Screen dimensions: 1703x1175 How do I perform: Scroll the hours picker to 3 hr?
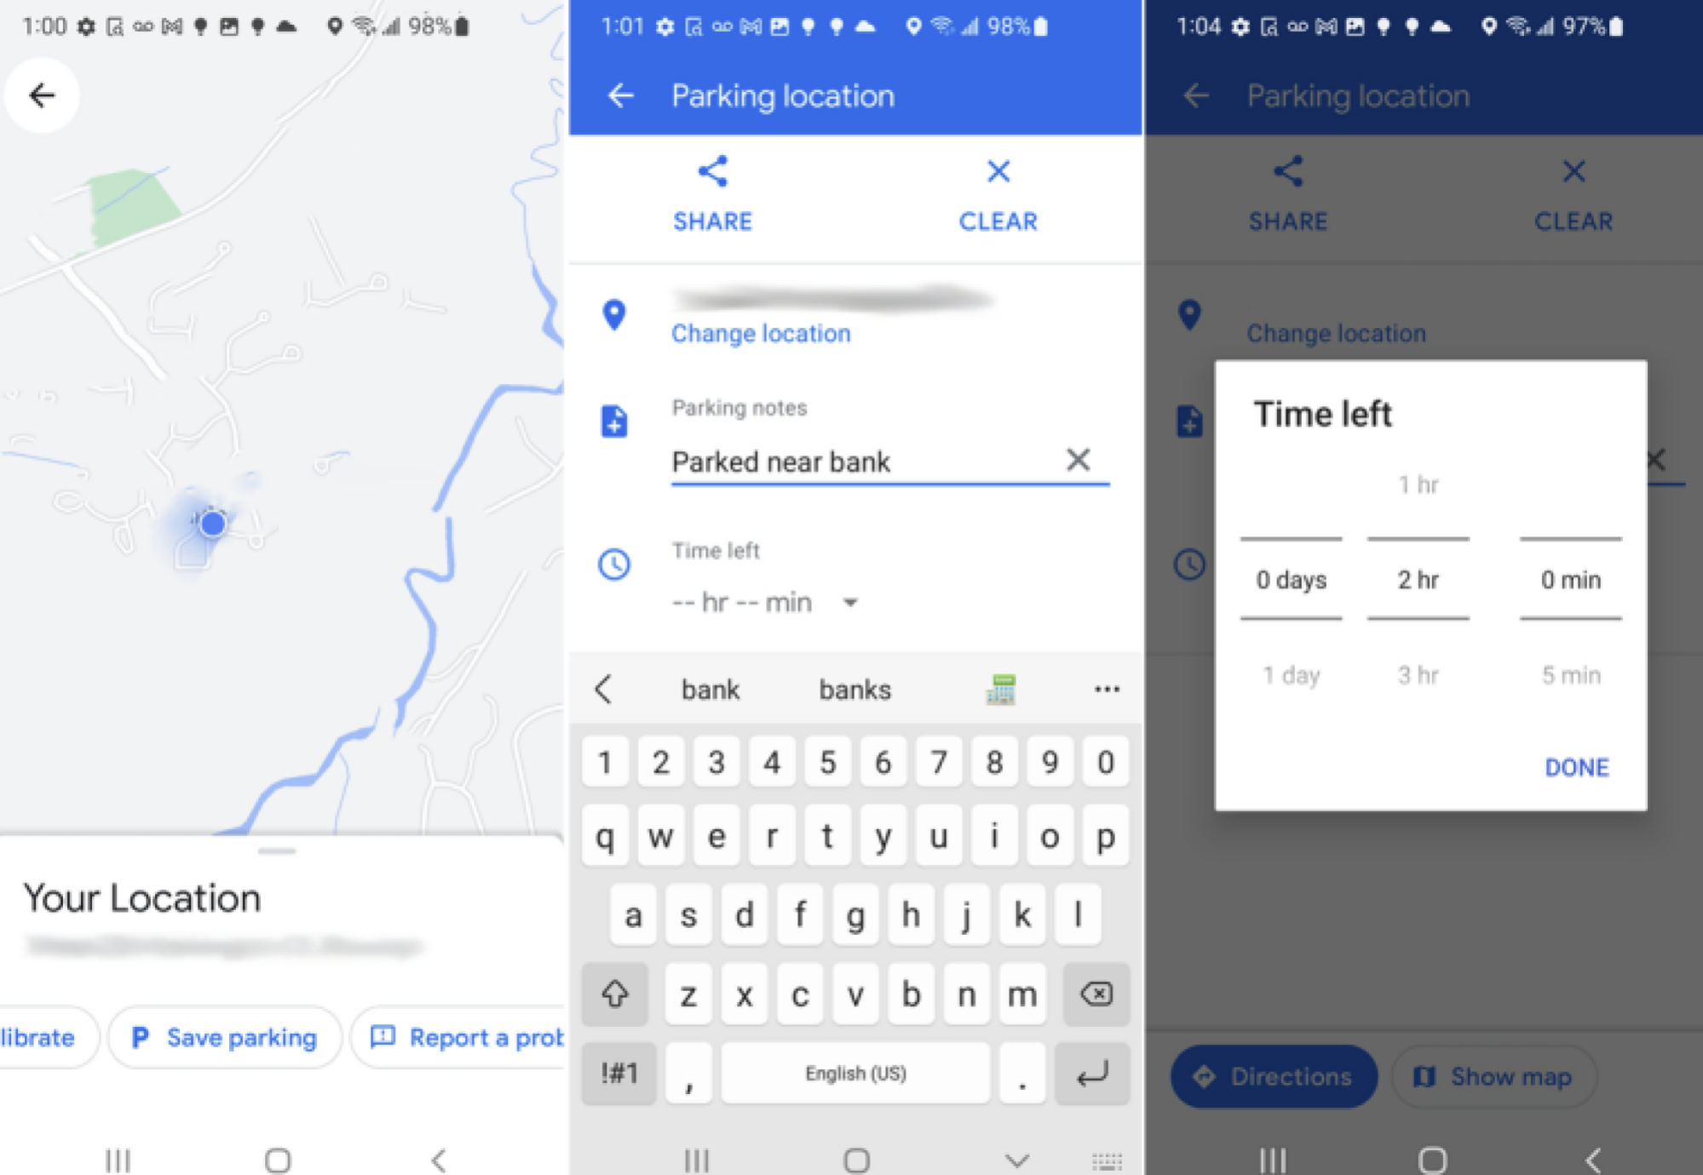(x=1417, y=674)
